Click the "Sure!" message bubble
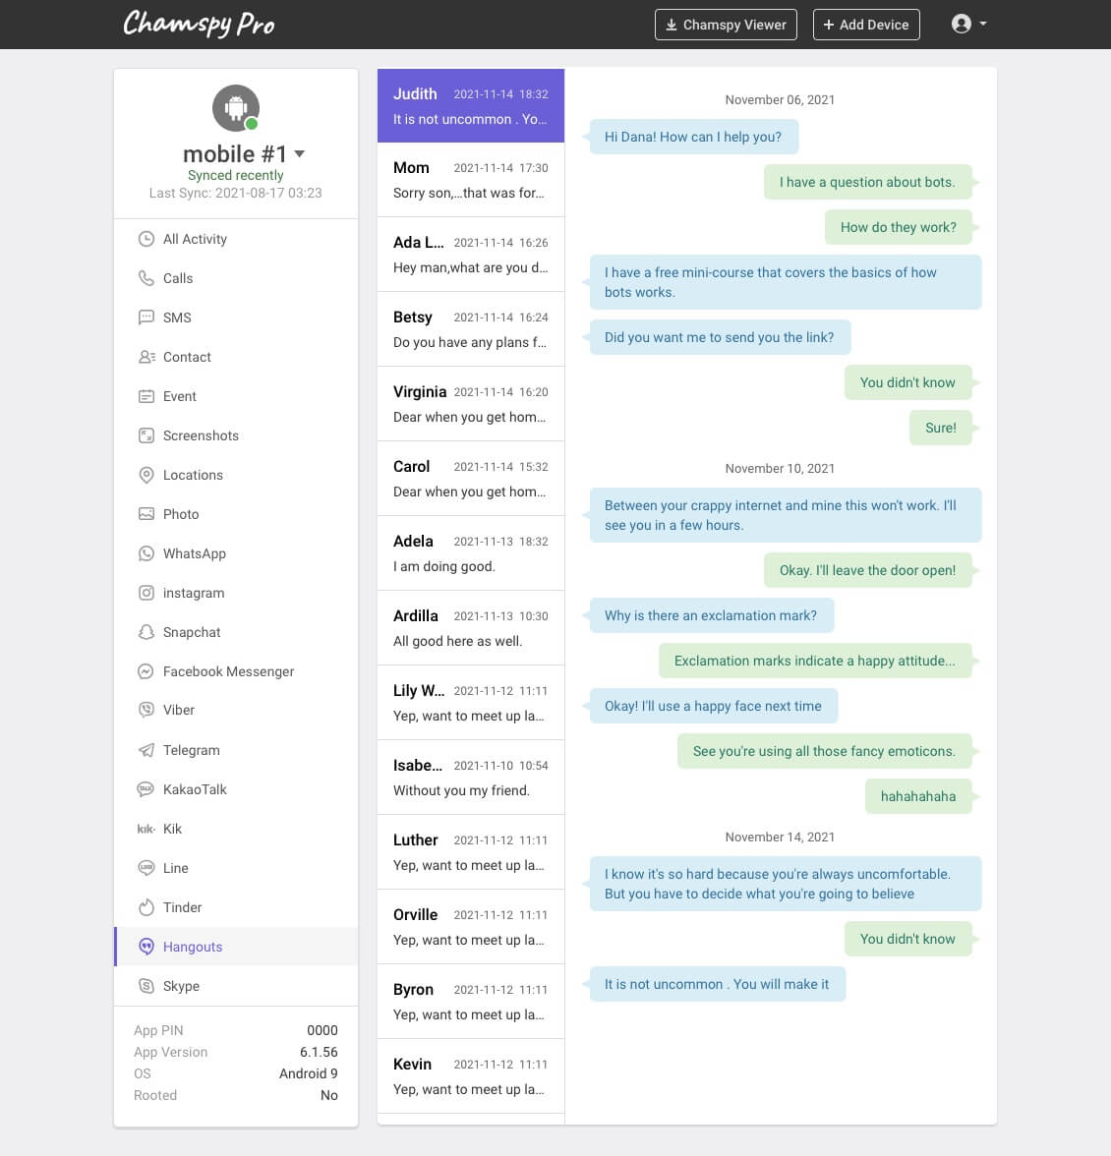The image size is (1111, 1156). coord(941,428)
